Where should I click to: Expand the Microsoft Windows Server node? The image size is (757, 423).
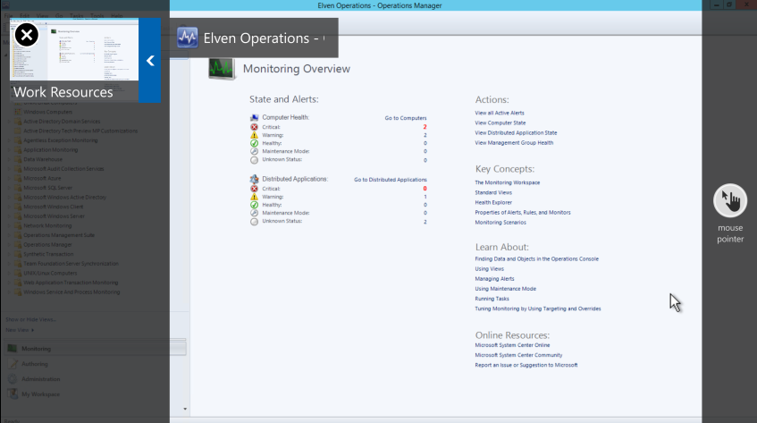pyautogui.click(x=9, y=216)
